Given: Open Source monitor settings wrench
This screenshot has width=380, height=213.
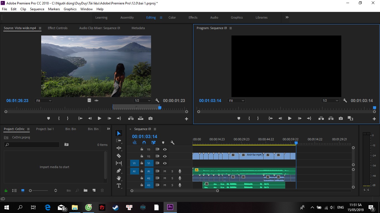Looking at the screenshot, I should point(157,101).
